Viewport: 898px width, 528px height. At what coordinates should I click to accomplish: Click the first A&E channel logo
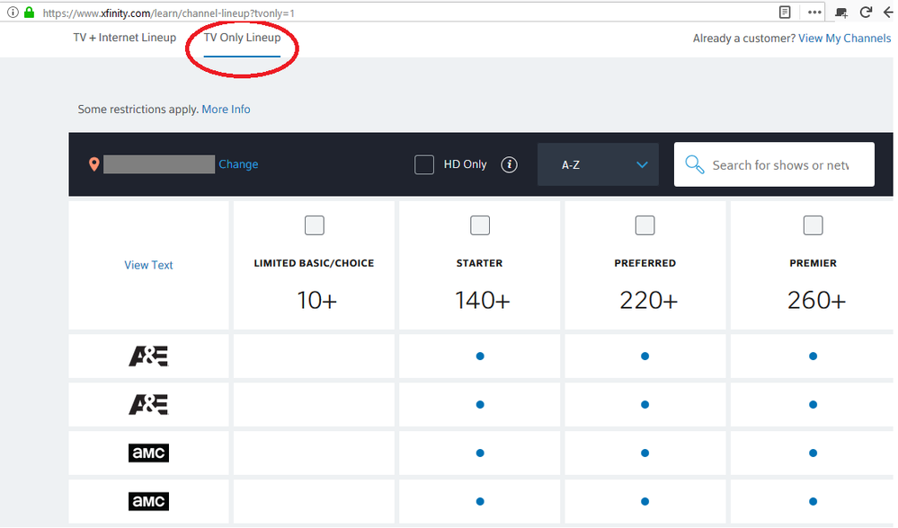(x=148, y=356)
